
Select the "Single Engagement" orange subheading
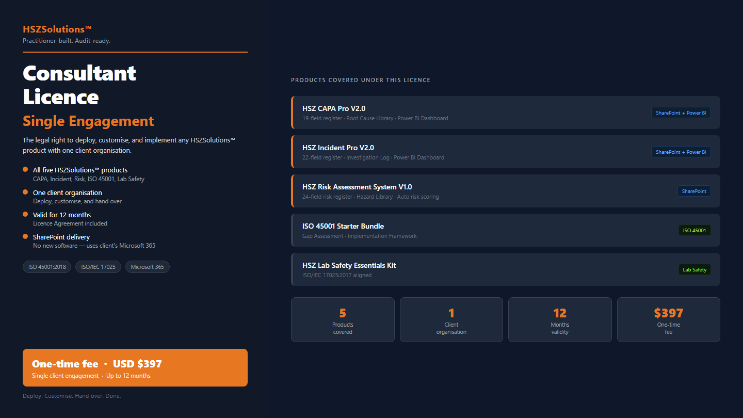coord(88,121)
